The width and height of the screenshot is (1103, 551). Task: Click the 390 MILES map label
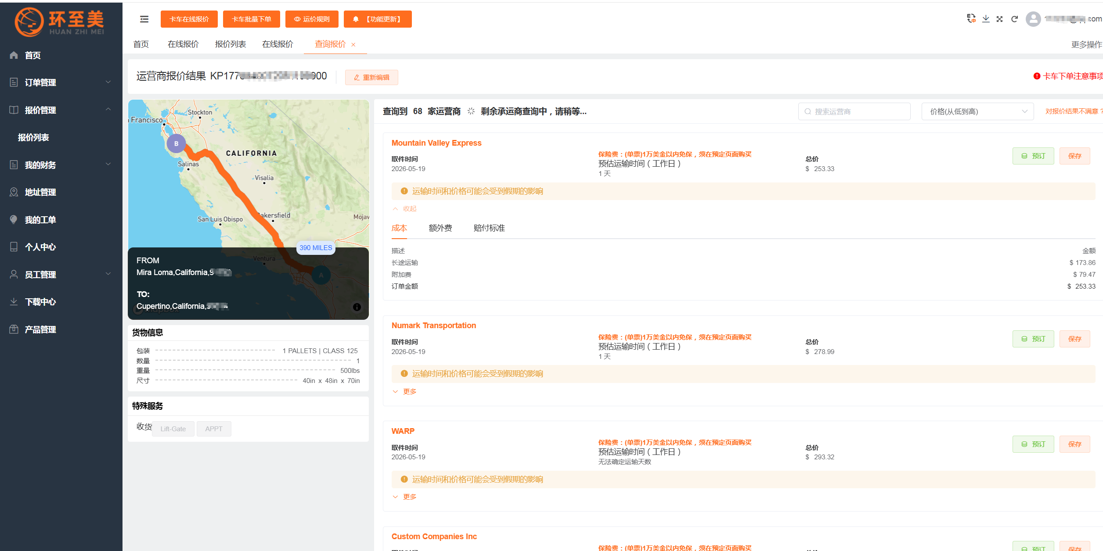[316, 248]
